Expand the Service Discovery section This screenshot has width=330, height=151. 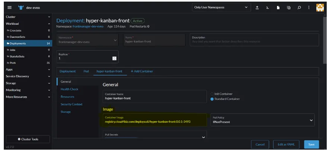28,76
